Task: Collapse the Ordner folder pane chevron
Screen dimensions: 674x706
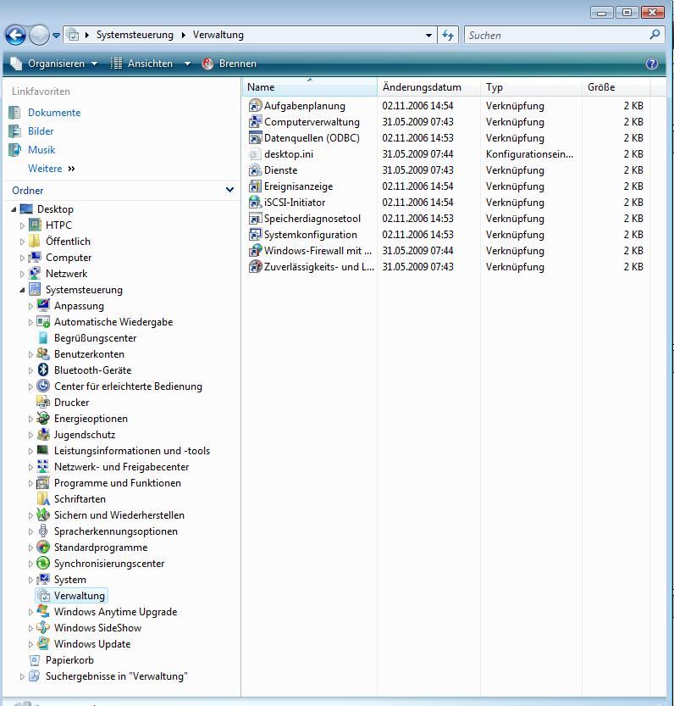Action: coord(229,190)
